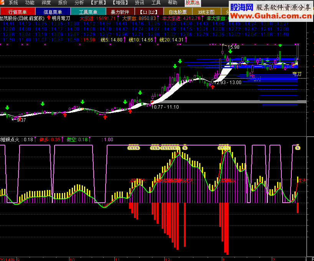Click the red 15.90 value
The image size is (314, 261).
[89, 40]
